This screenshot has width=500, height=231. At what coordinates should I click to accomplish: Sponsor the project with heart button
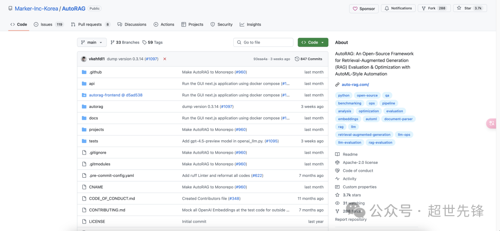(364, 9)
